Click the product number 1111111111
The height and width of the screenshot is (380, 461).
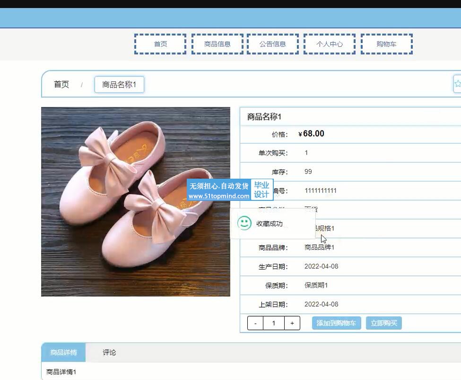coord(321,191)
